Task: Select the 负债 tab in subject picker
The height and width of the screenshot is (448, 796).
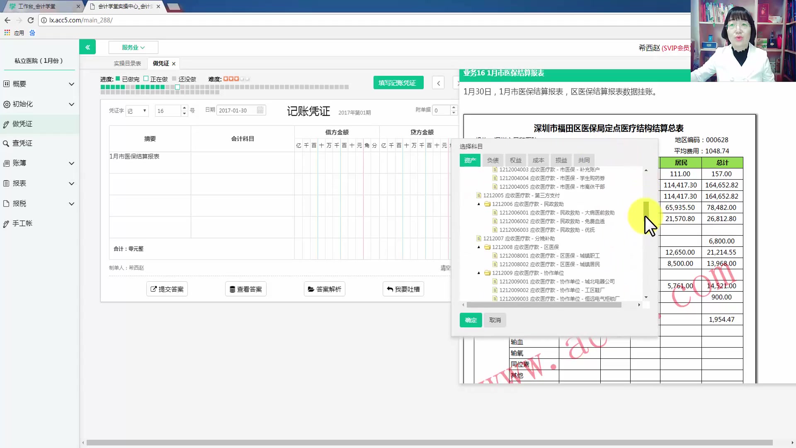Action: (493, 160)
